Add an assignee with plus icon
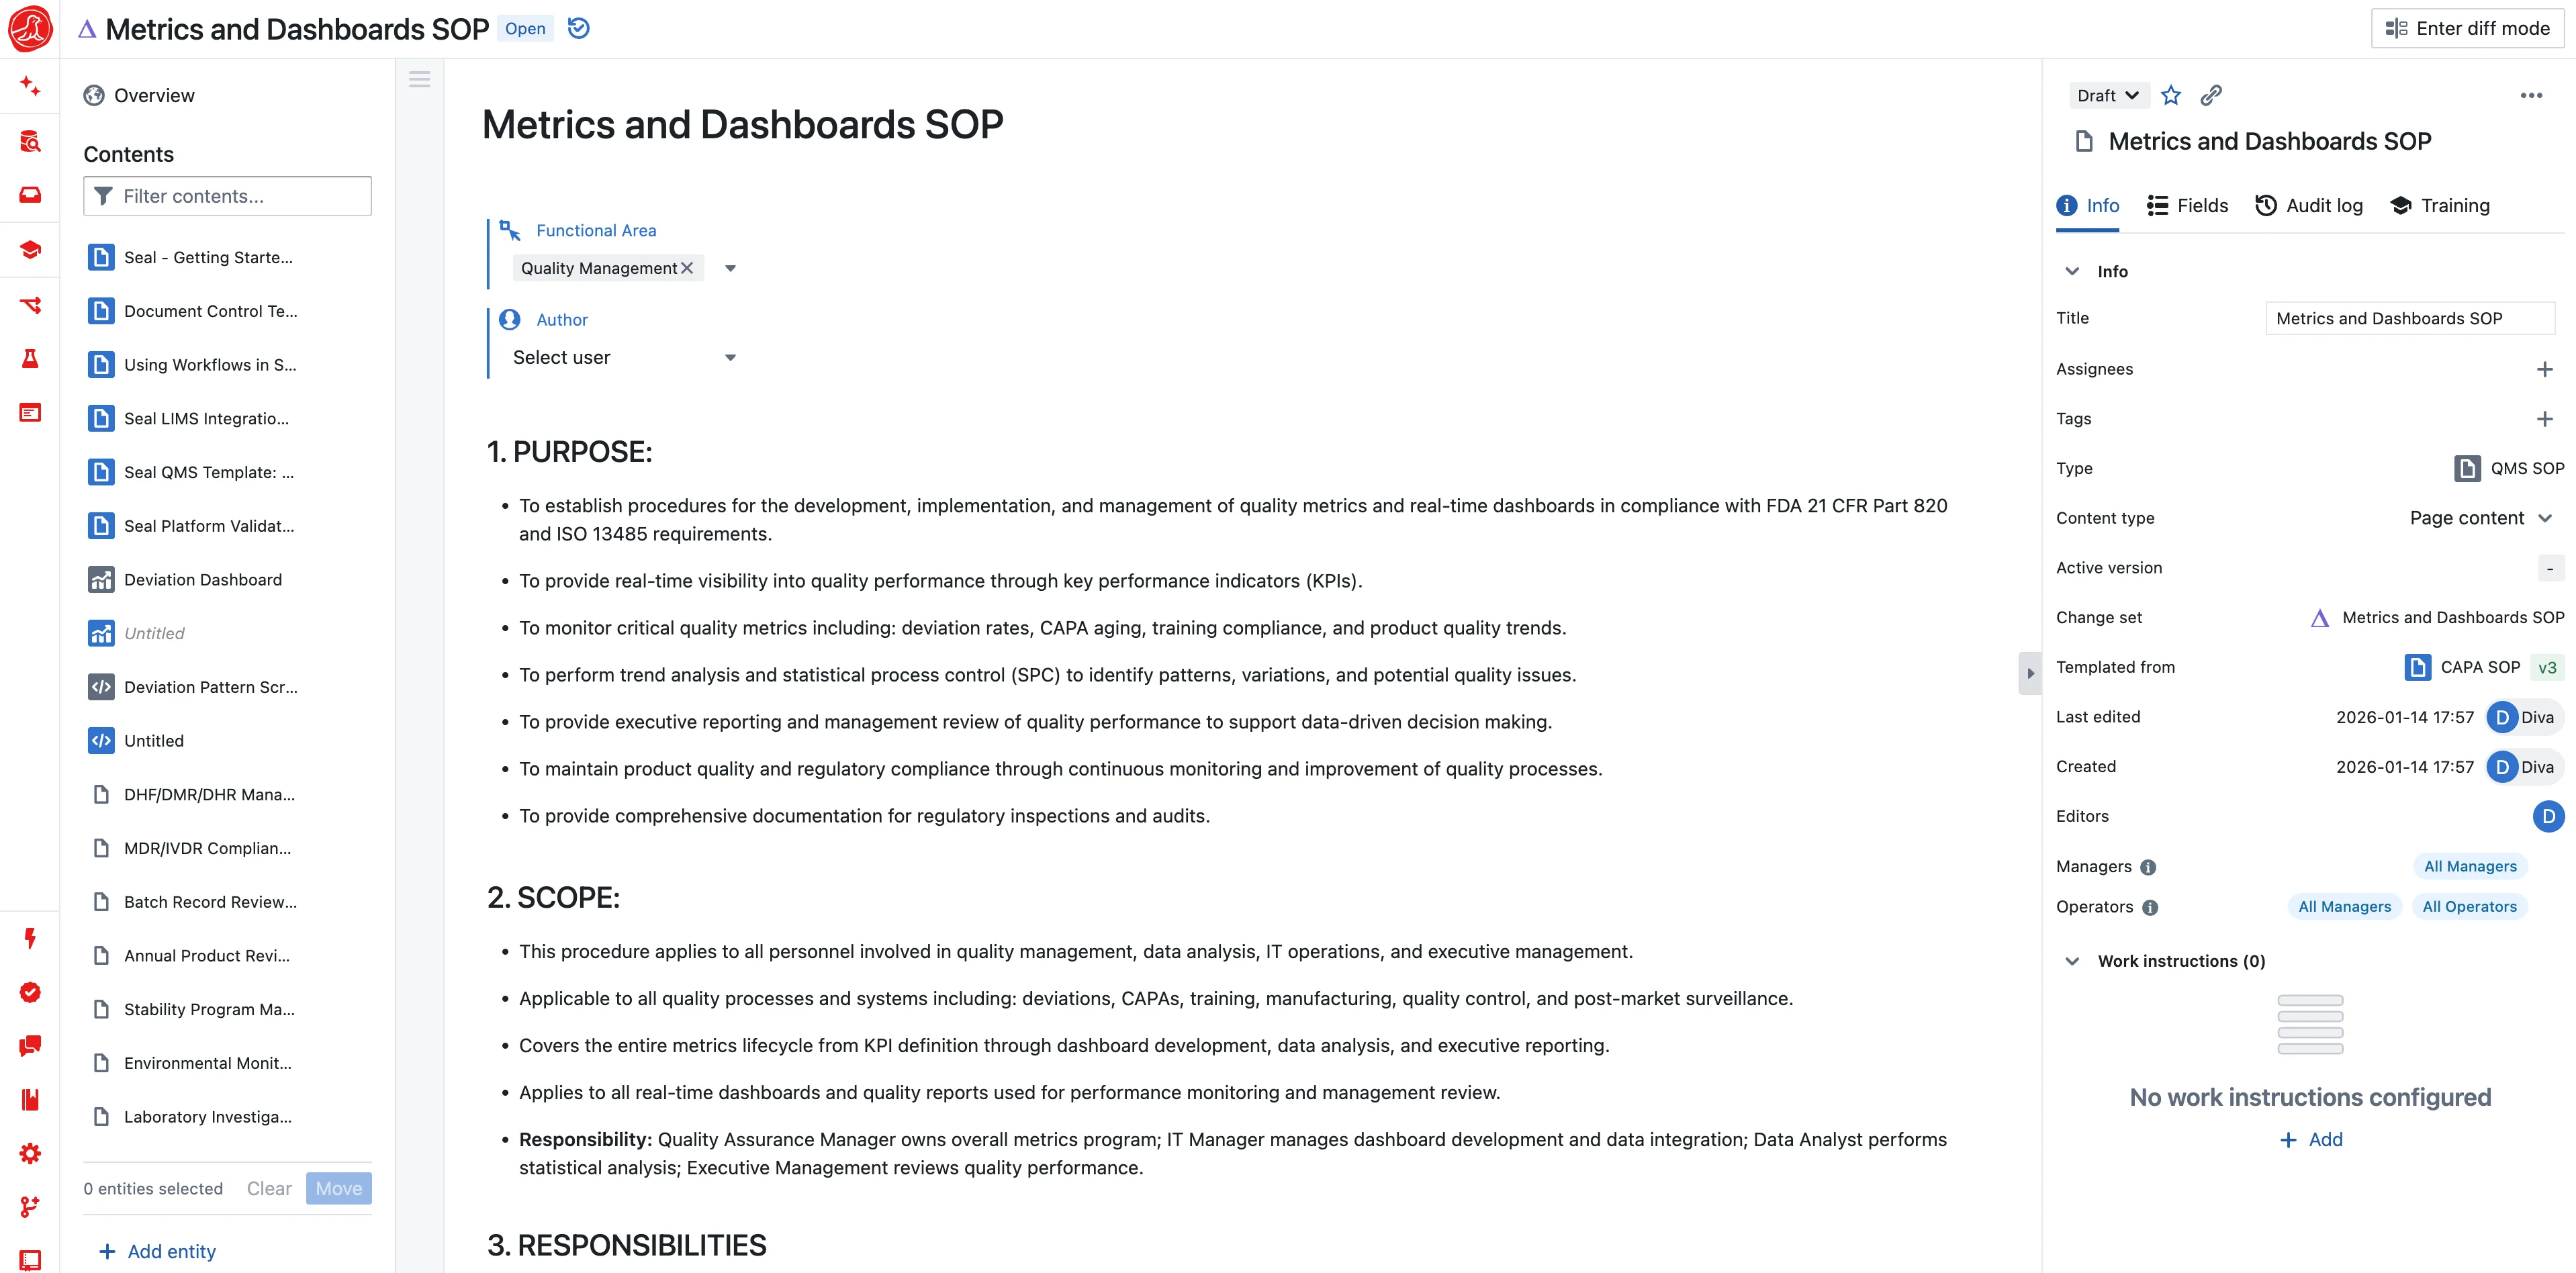 pyautogui.click(x=2544, y=369)
